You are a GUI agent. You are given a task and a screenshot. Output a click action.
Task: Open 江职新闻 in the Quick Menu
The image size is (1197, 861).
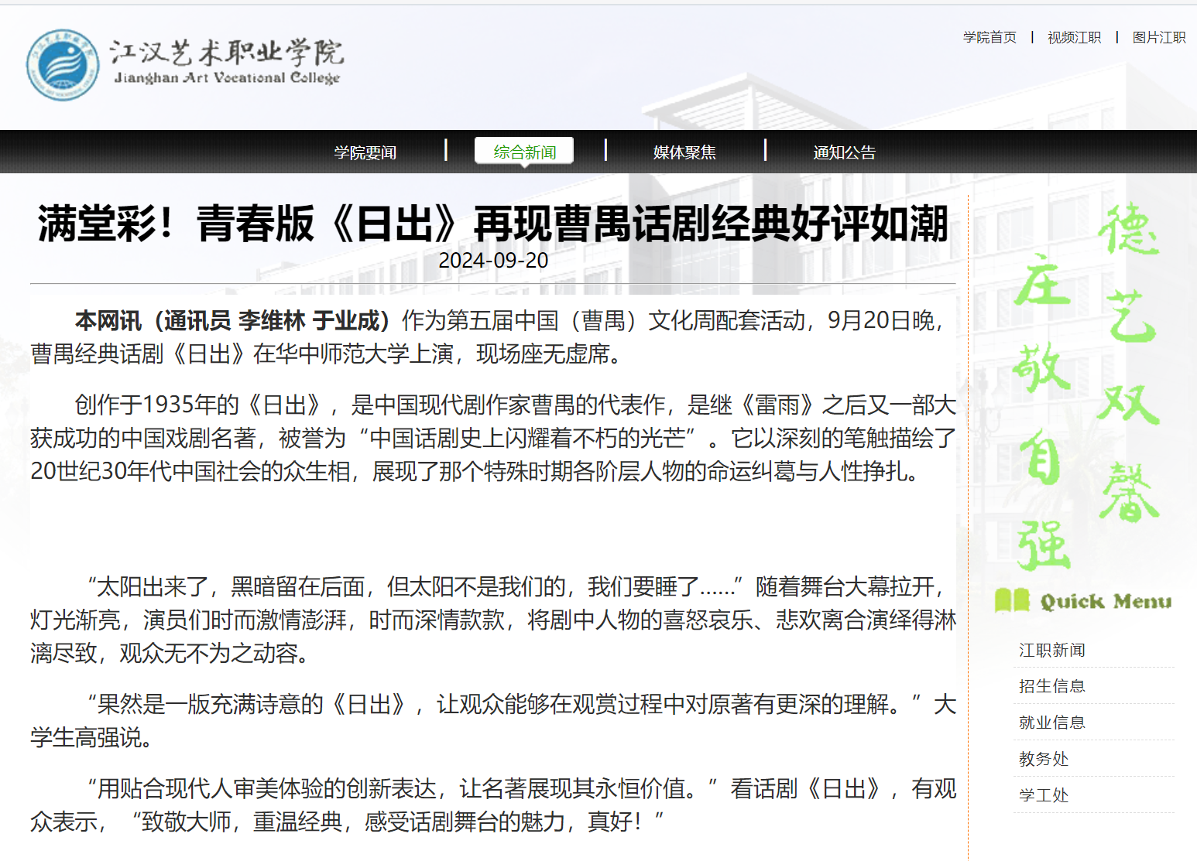pyautogui.click(x=1051, y=650)
